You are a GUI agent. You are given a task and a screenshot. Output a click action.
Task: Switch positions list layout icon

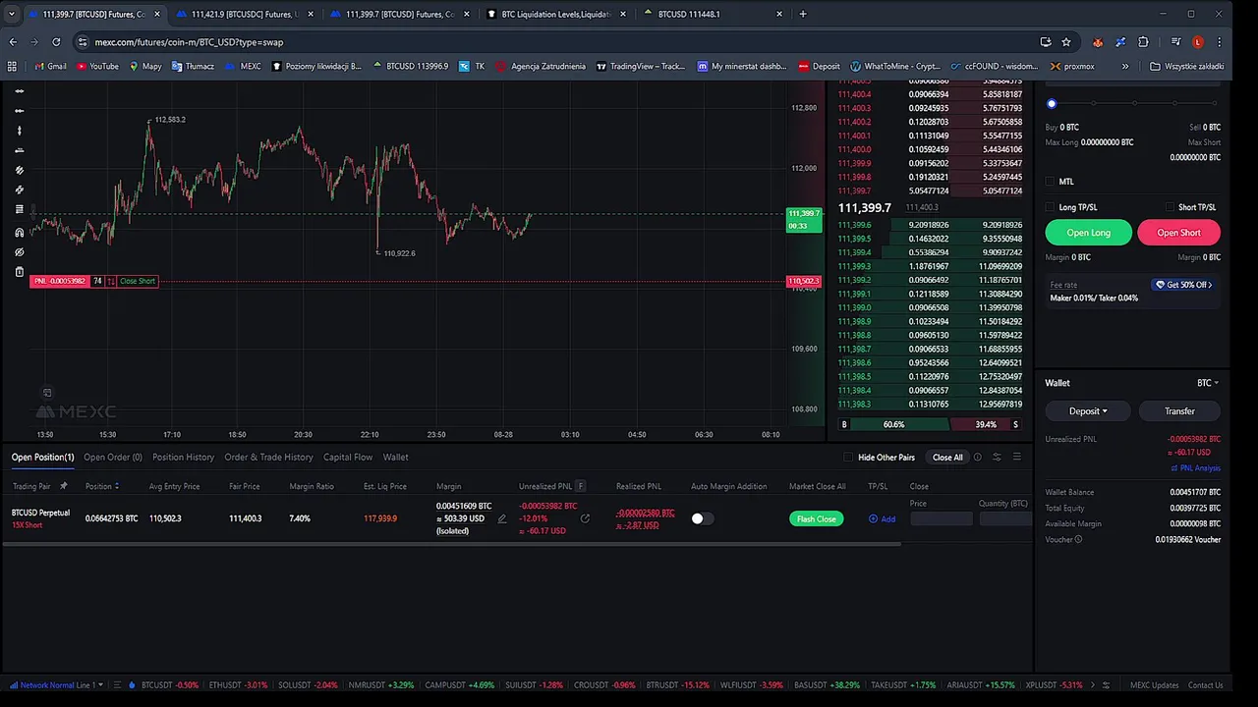click(1017, 457)
